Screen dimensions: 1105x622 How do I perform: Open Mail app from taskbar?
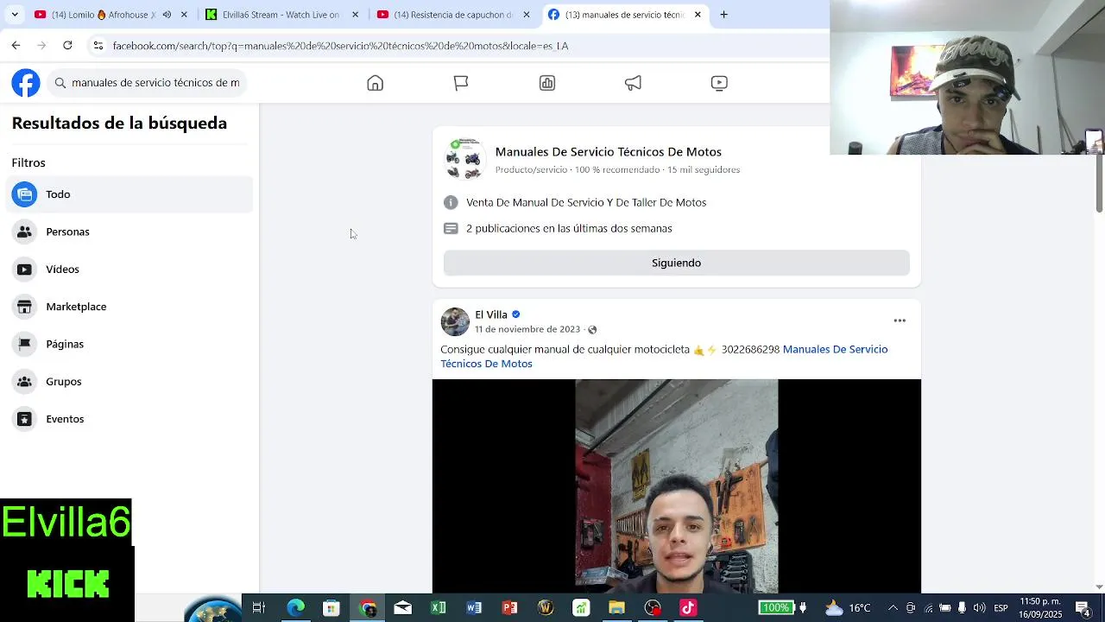tap(403, 608)
